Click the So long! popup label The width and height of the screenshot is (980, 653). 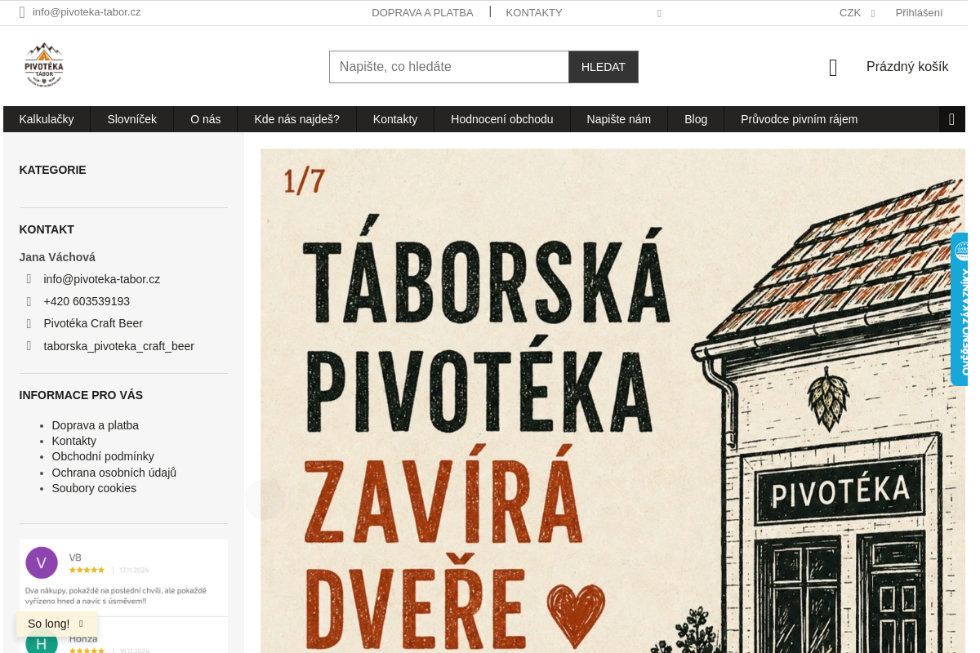click(49, 624)
